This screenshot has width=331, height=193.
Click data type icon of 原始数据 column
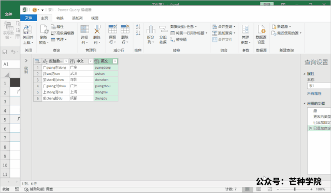45,61
